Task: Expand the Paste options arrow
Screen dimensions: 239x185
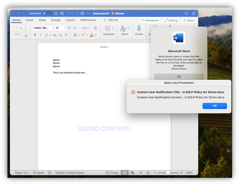Action: (21, 28)
